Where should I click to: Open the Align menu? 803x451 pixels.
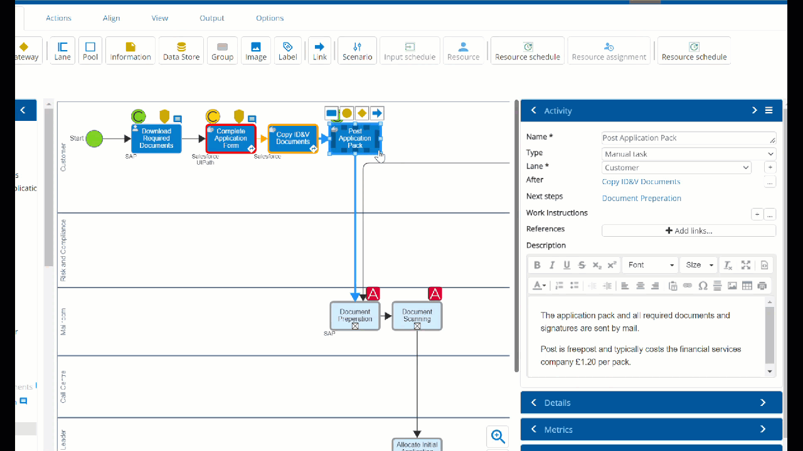click(x=111, y=18)
